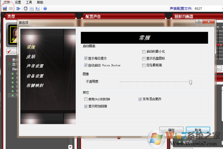Screen dimensions: 223x149
Task: Click the minus button at right edge
Action: pyautogui.click(x=219, y=69)
